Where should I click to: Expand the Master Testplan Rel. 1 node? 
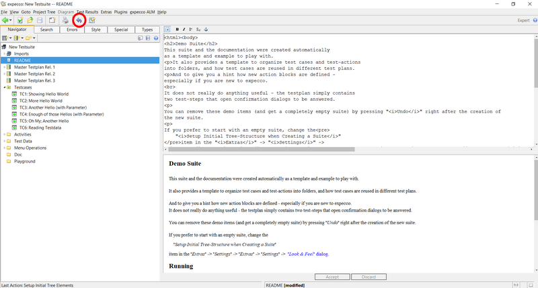(x=5, y=67)
